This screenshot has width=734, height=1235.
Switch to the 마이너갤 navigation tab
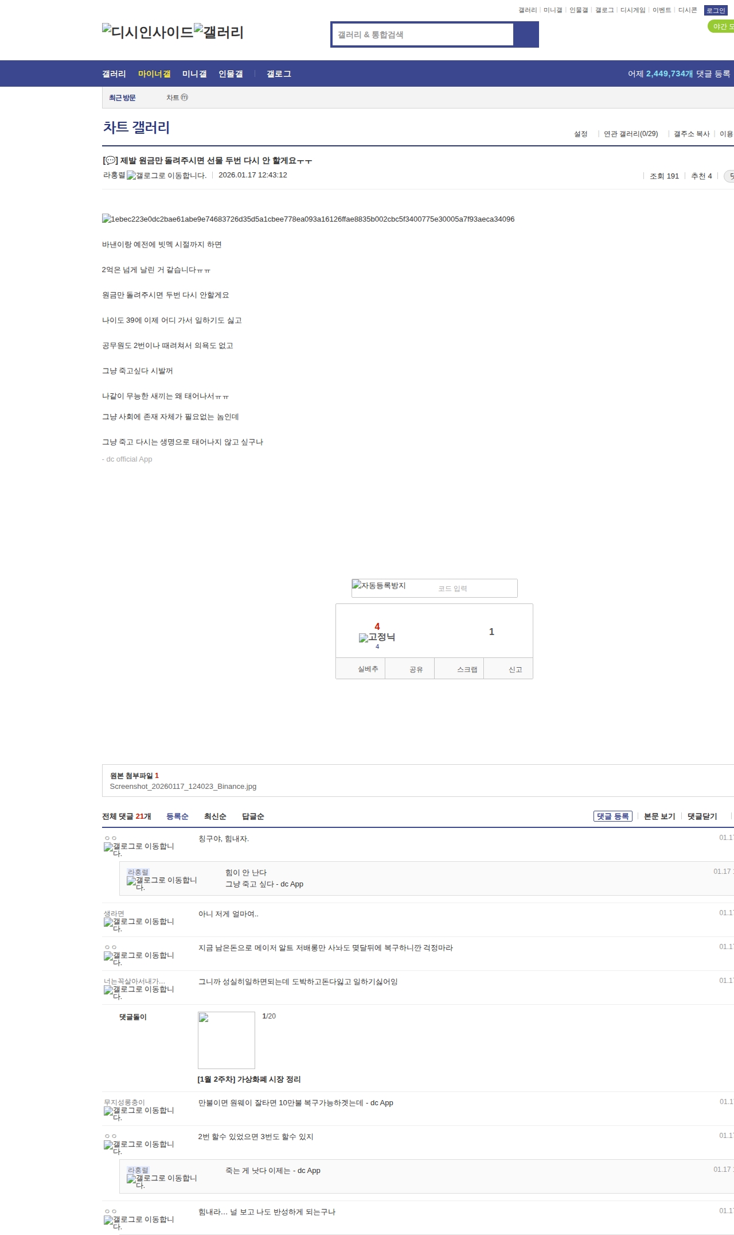pyautogui.click(x=154, y=74)
